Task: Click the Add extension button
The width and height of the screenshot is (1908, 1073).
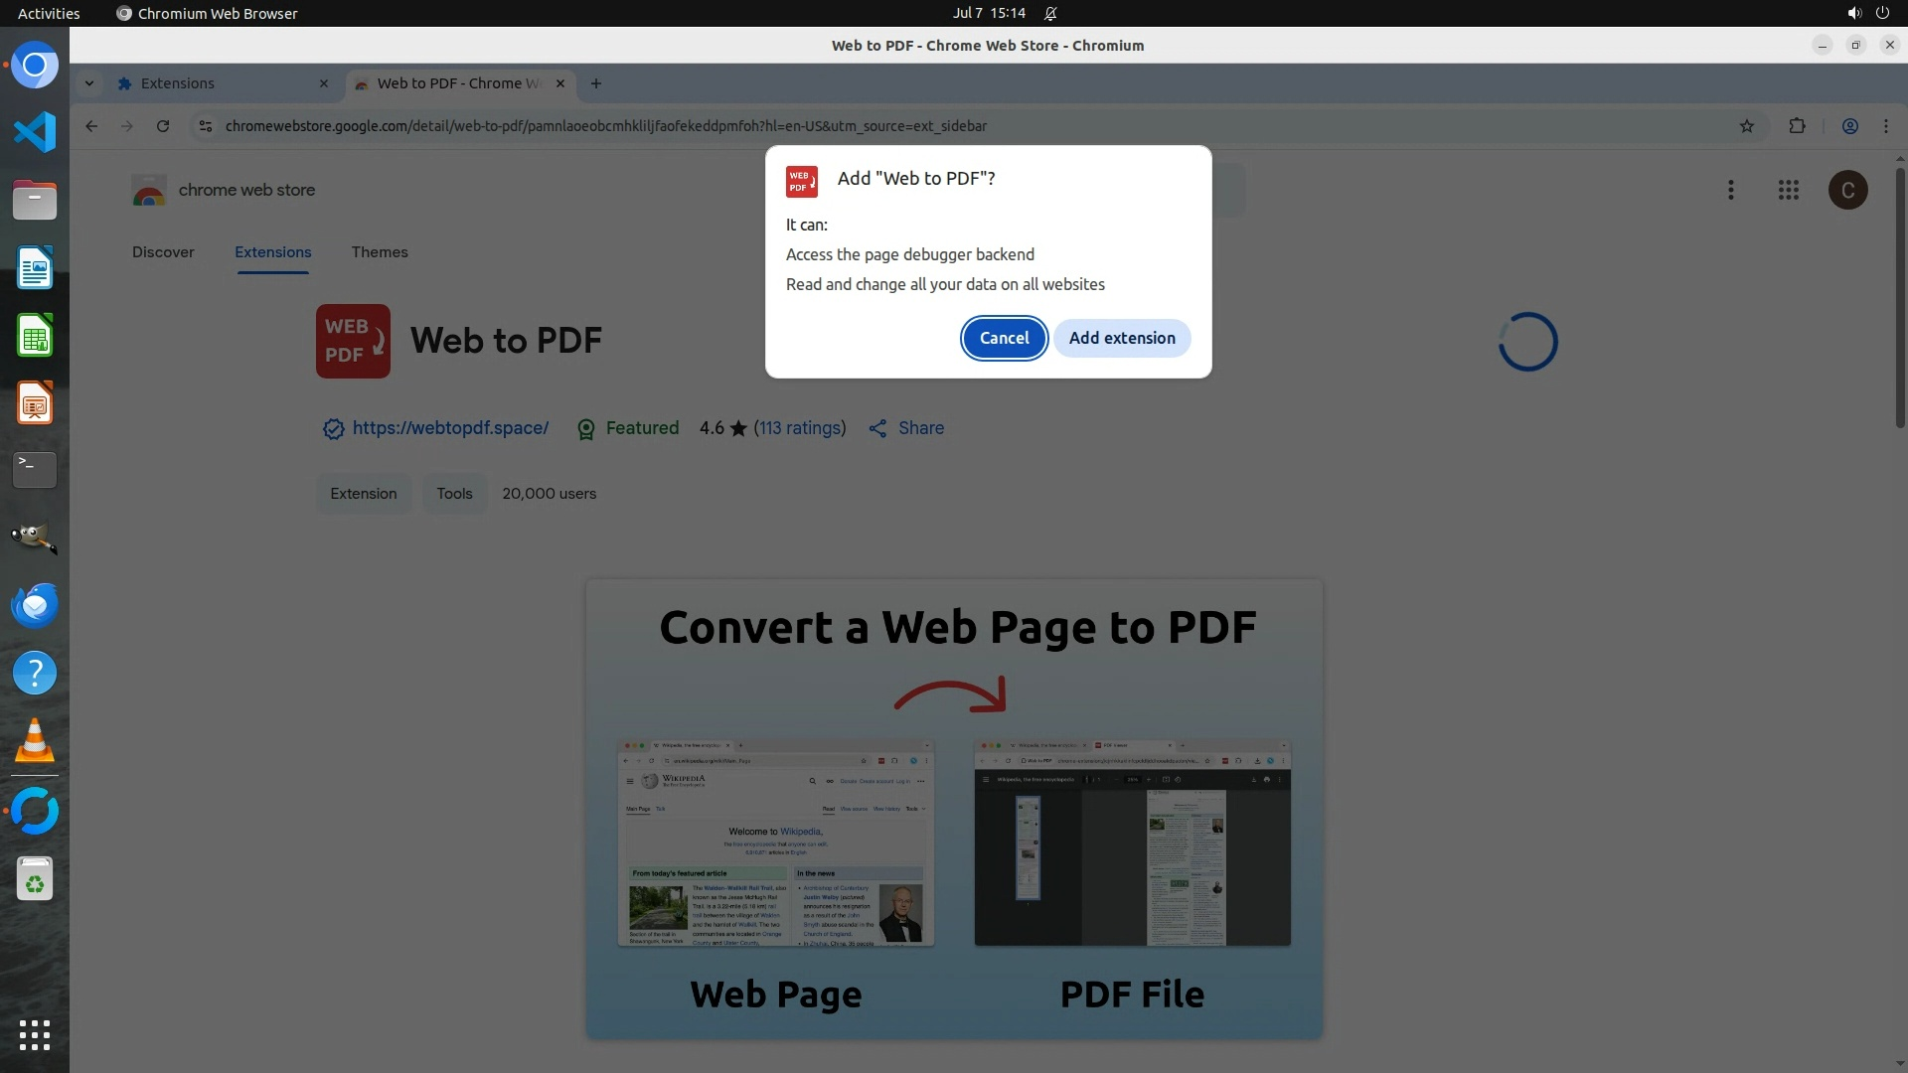Action: (1121, 338)
